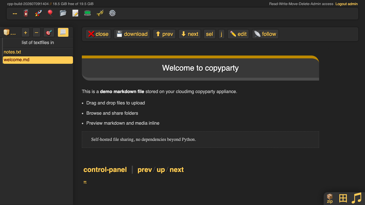Open the rocket up2k upload panel

38,13
